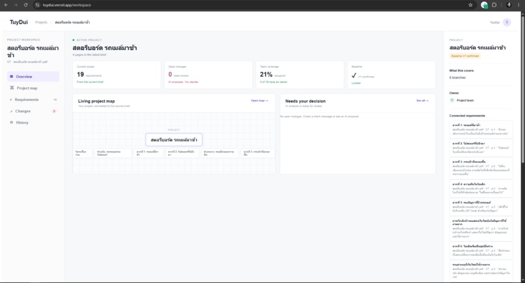Click the Open map link
The image size is (525, 283).
tap(259, 101)
